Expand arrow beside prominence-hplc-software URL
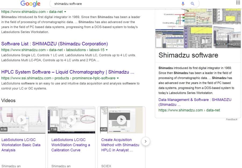Image resolution: width=242 pixels, height=168 pixels. (x=118, y=78)
